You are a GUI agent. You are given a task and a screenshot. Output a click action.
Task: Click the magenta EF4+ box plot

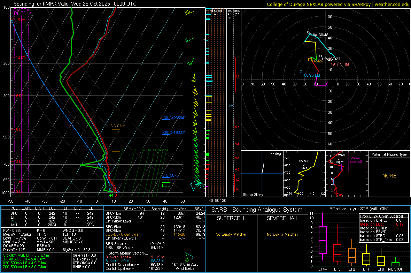pyautogui.click(x=323, y=240)
